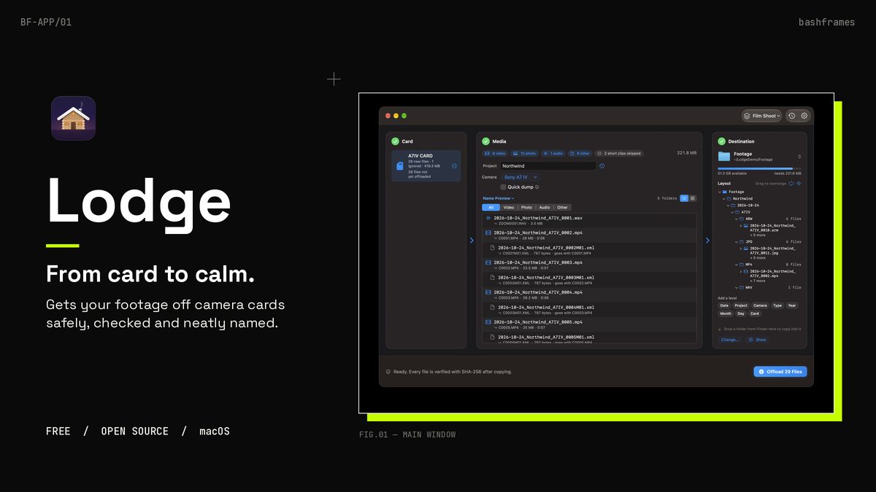Click the film icon of _0003.mp4 file
The height and width of the screenshot is (492, 876).
click(488, 262)
